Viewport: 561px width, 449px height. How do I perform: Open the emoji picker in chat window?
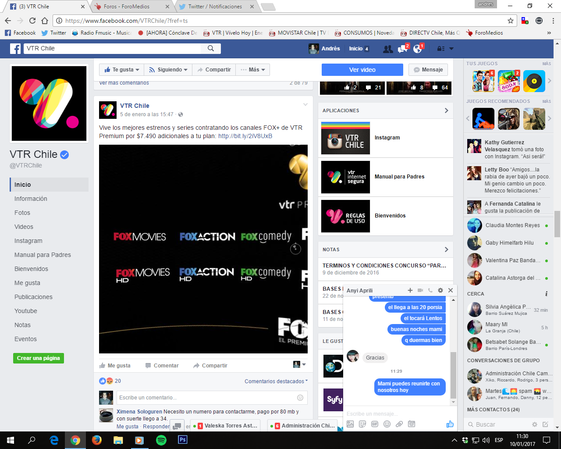click(387, 424)
